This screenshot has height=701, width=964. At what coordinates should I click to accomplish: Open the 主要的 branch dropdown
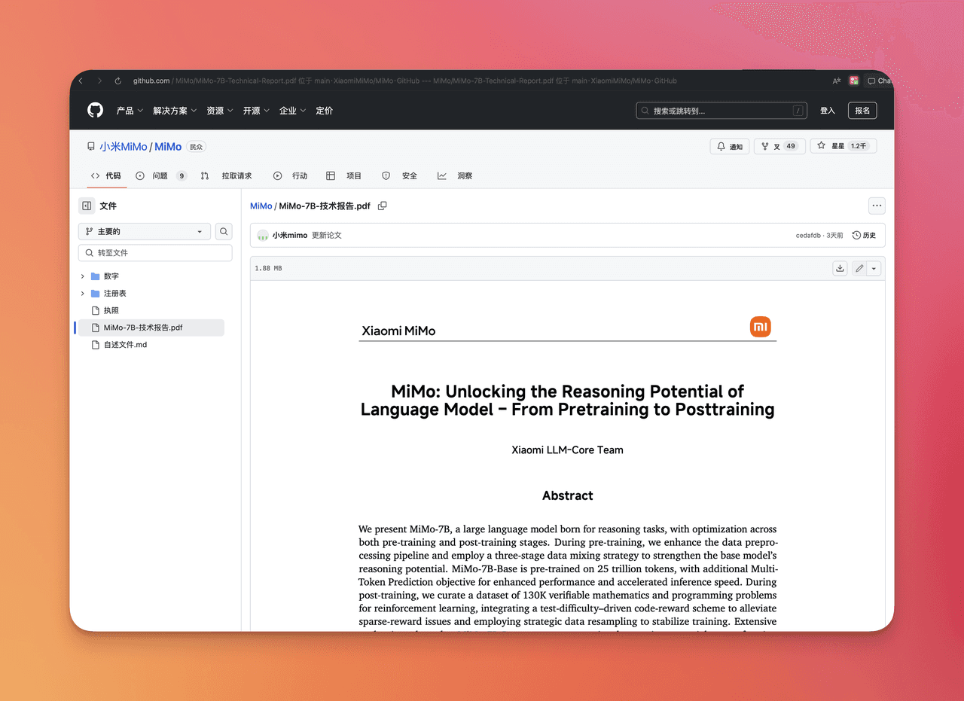pyautogui.click(x=145, y=231)
